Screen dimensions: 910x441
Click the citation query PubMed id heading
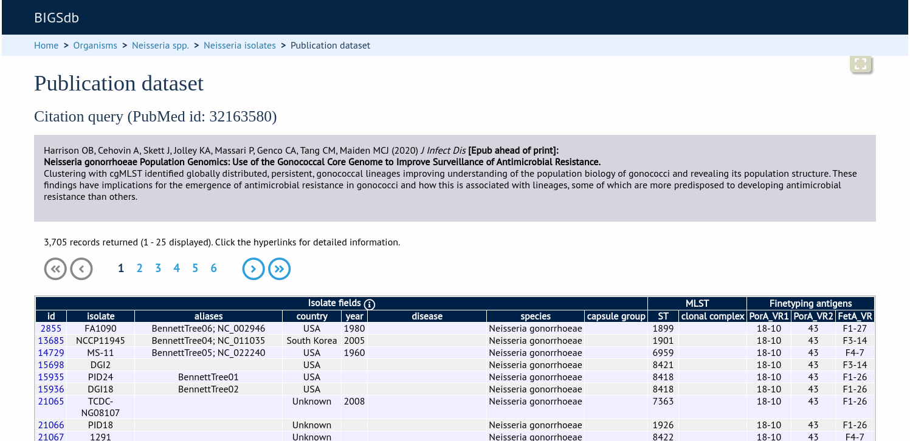[x=156, y=117]
